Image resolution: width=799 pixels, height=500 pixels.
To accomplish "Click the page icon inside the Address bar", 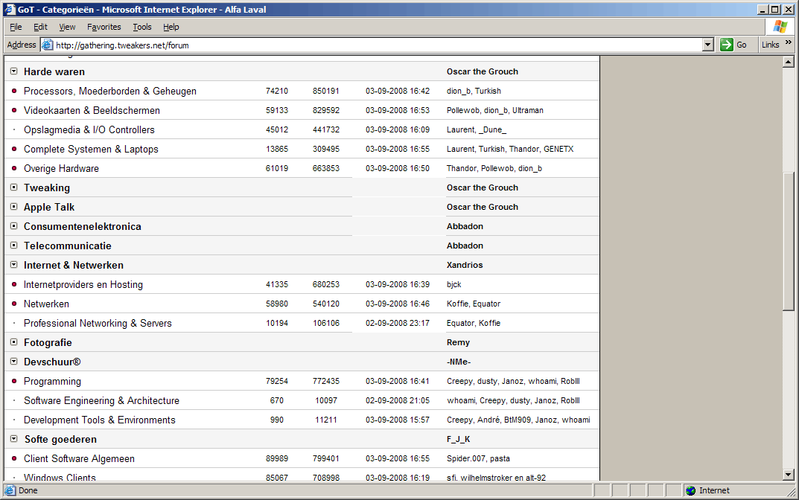I will click(x=46, y=45).
